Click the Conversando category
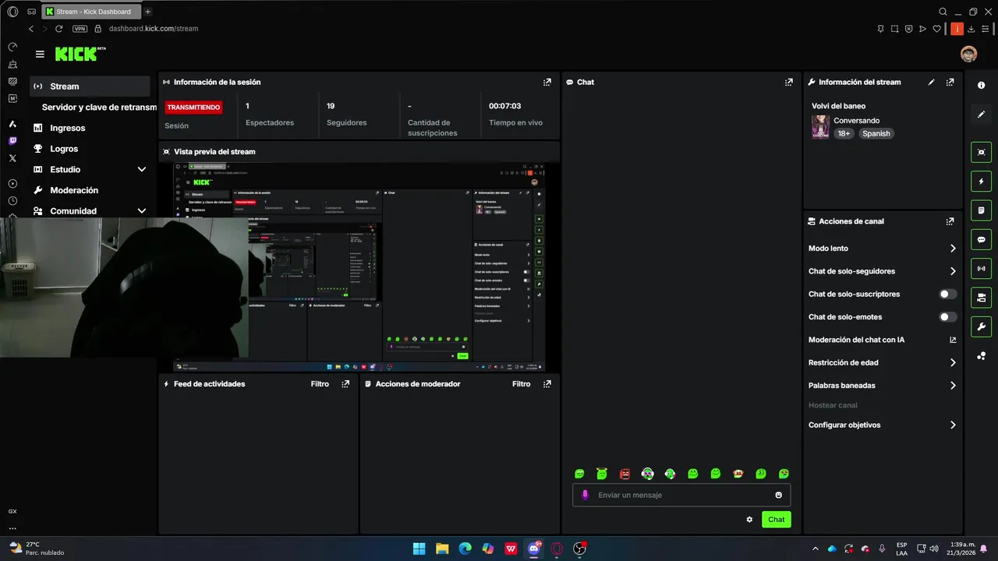998x561 pixels. click(856, 121)
